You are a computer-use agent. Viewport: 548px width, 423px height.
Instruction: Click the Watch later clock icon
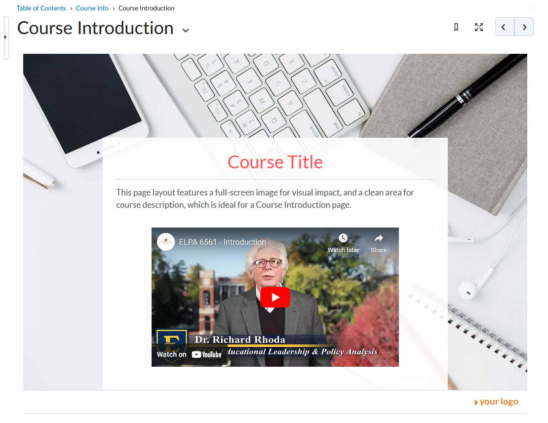[343, 238]
